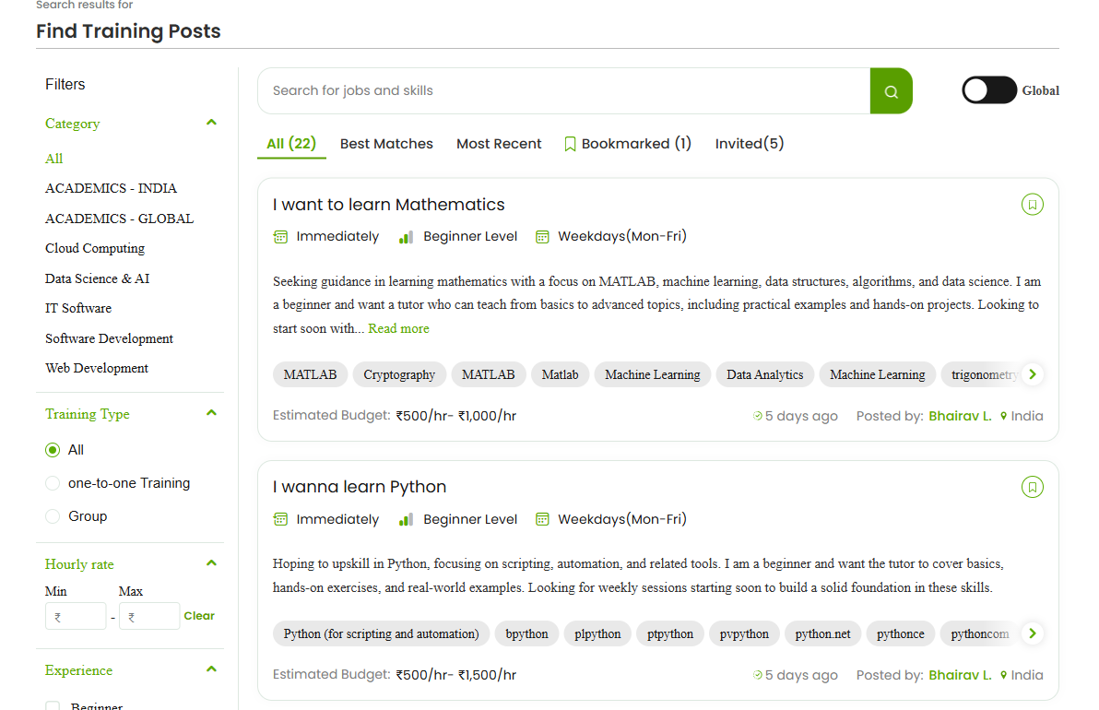
Task: Switch to Most Recent tab
Action: click(499, 144)
